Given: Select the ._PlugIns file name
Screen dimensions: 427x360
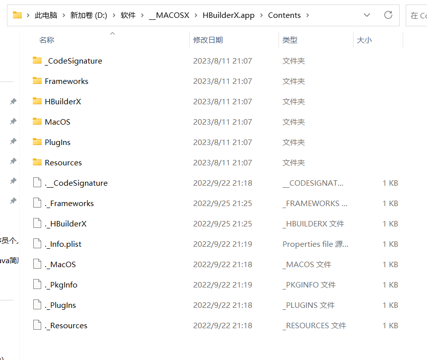Looking at the screenshot, I should coord(60,305).
